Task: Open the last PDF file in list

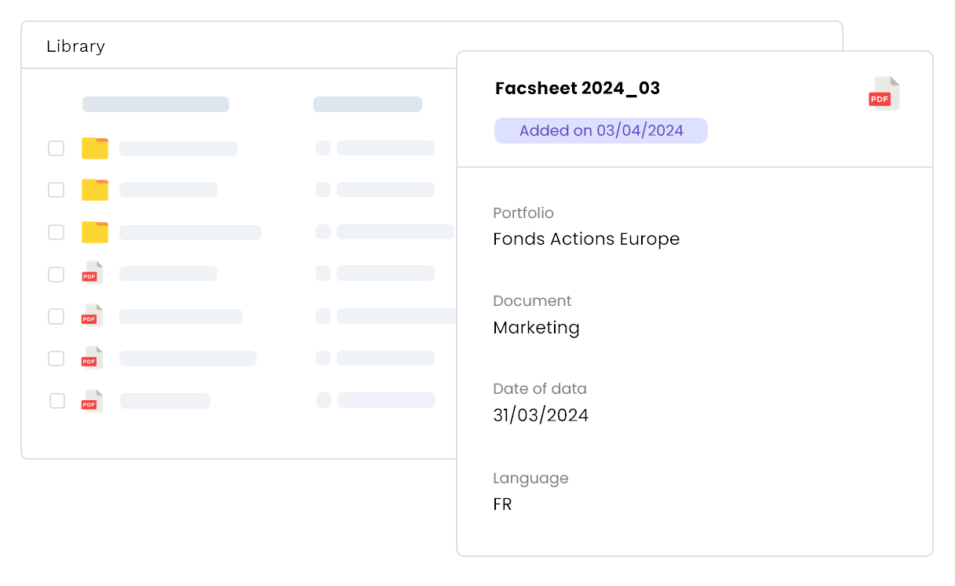Action: [93, 401]
